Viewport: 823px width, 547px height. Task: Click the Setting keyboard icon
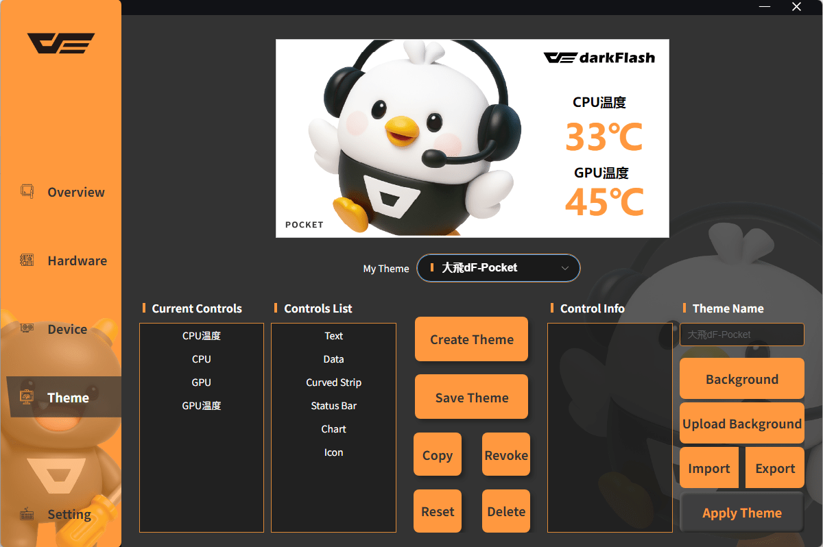[x=27, y=514]
